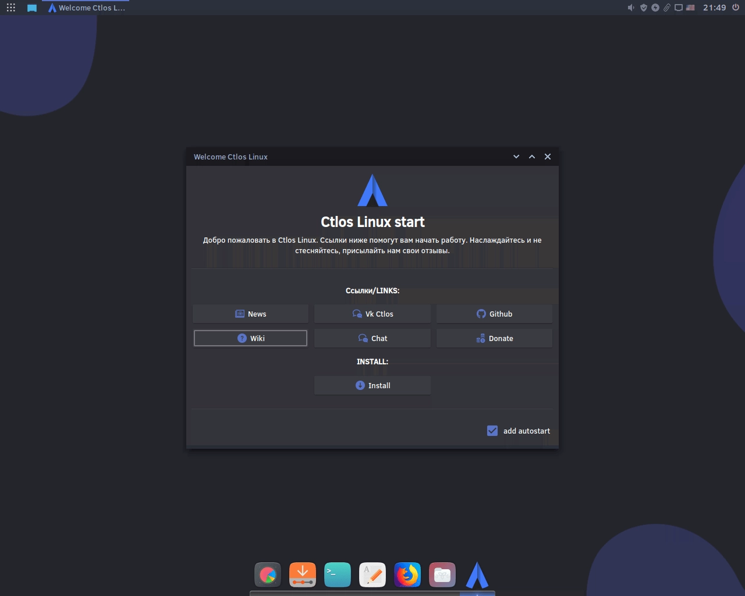Viewport: 745px width, 596px height.
Task: Open the clipboard paperclip tray icon
Action: pos(667,8)
